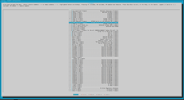Select the rt61-pci-firmware Ralink row
The height and width of the screenshot is (100, 184).
pos(94,45)
